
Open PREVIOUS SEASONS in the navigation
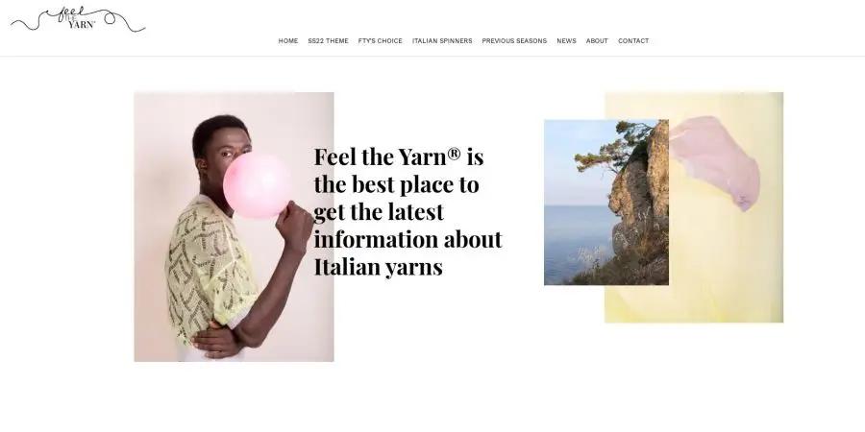coord(514,40)
